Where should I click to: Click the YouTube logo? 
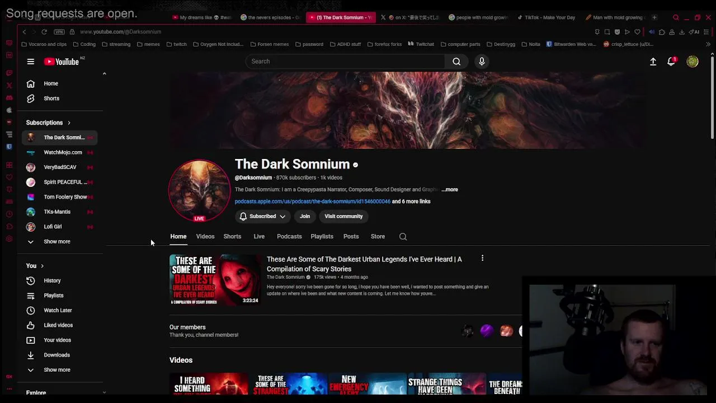[x=62, y=62]
